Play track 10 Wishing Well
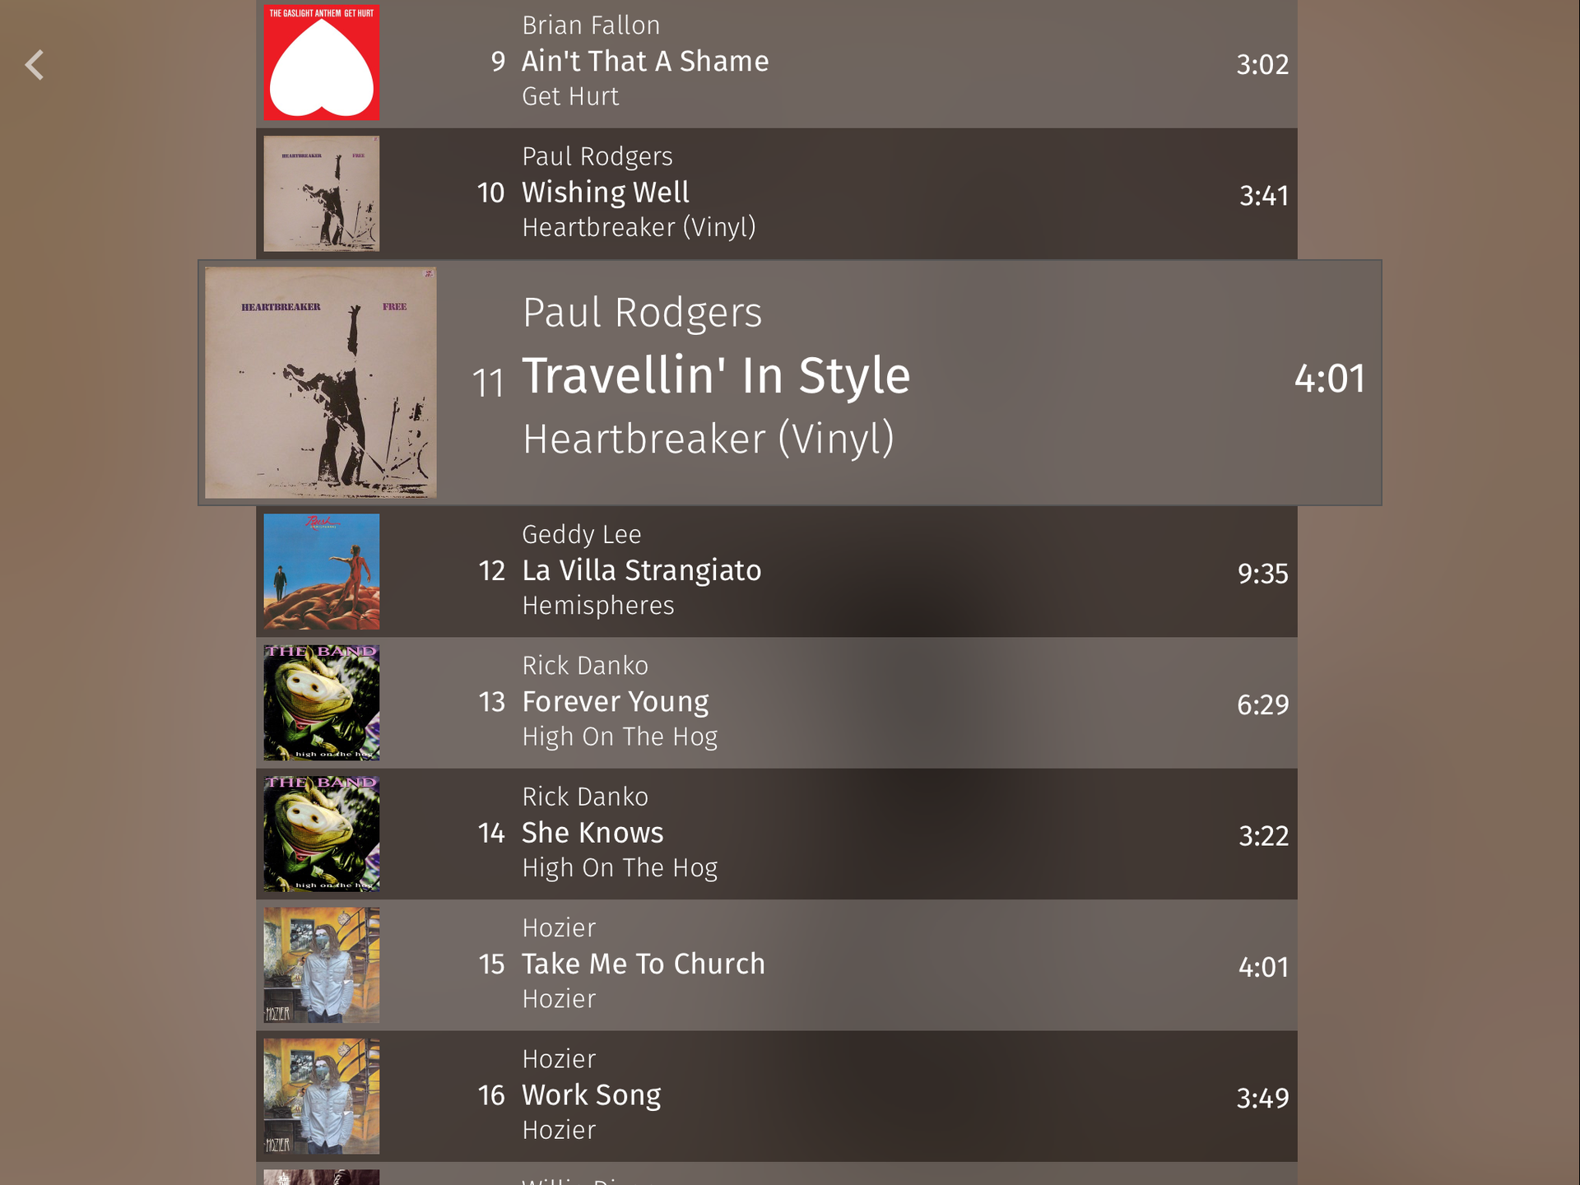1580x1185 pixels. click(x=777, y=193)
